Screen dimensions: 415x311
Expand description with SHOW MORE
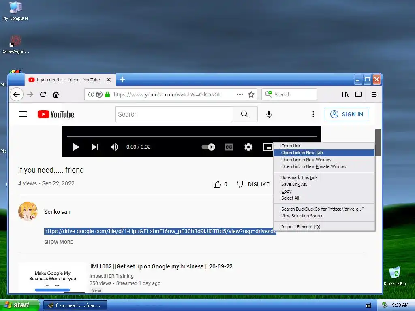(58, 242)
